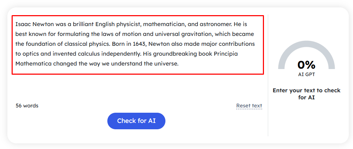Click the AI GPT label under the score
The image size is (353, 149).
point(307,75)
